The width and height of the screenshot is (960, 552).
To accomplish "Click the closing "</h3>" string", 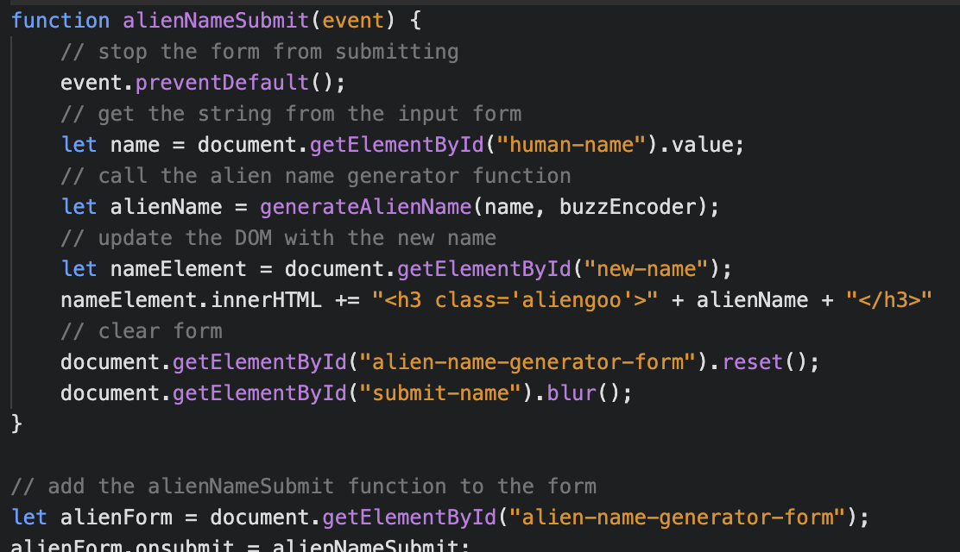I will pyautogui.click(x=889, y=300).
